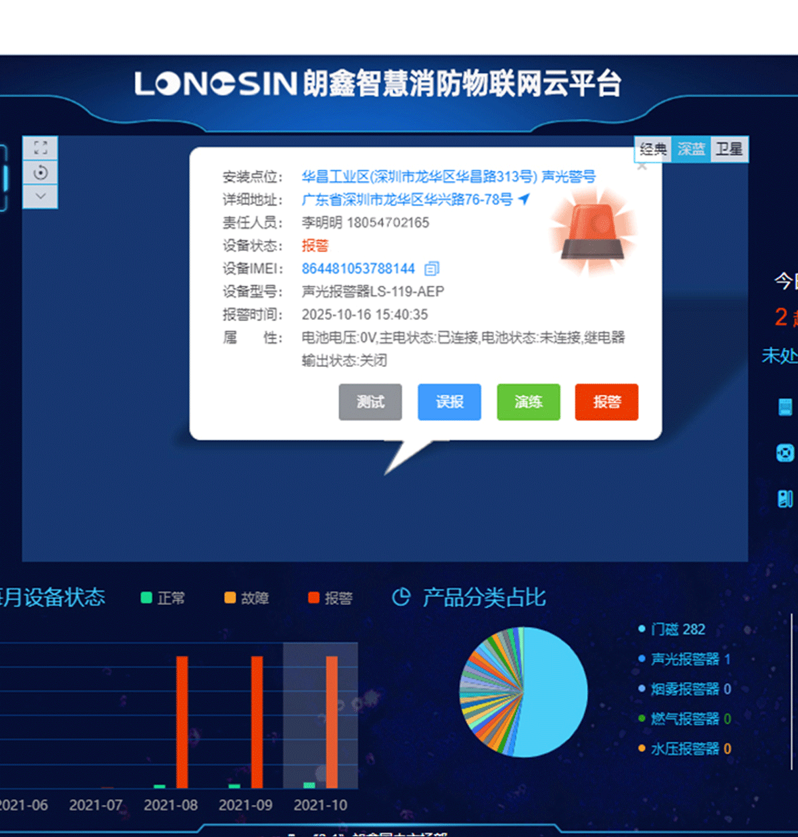
Task: Click the navigation arrow beside the detailed address
Action: 525,199
